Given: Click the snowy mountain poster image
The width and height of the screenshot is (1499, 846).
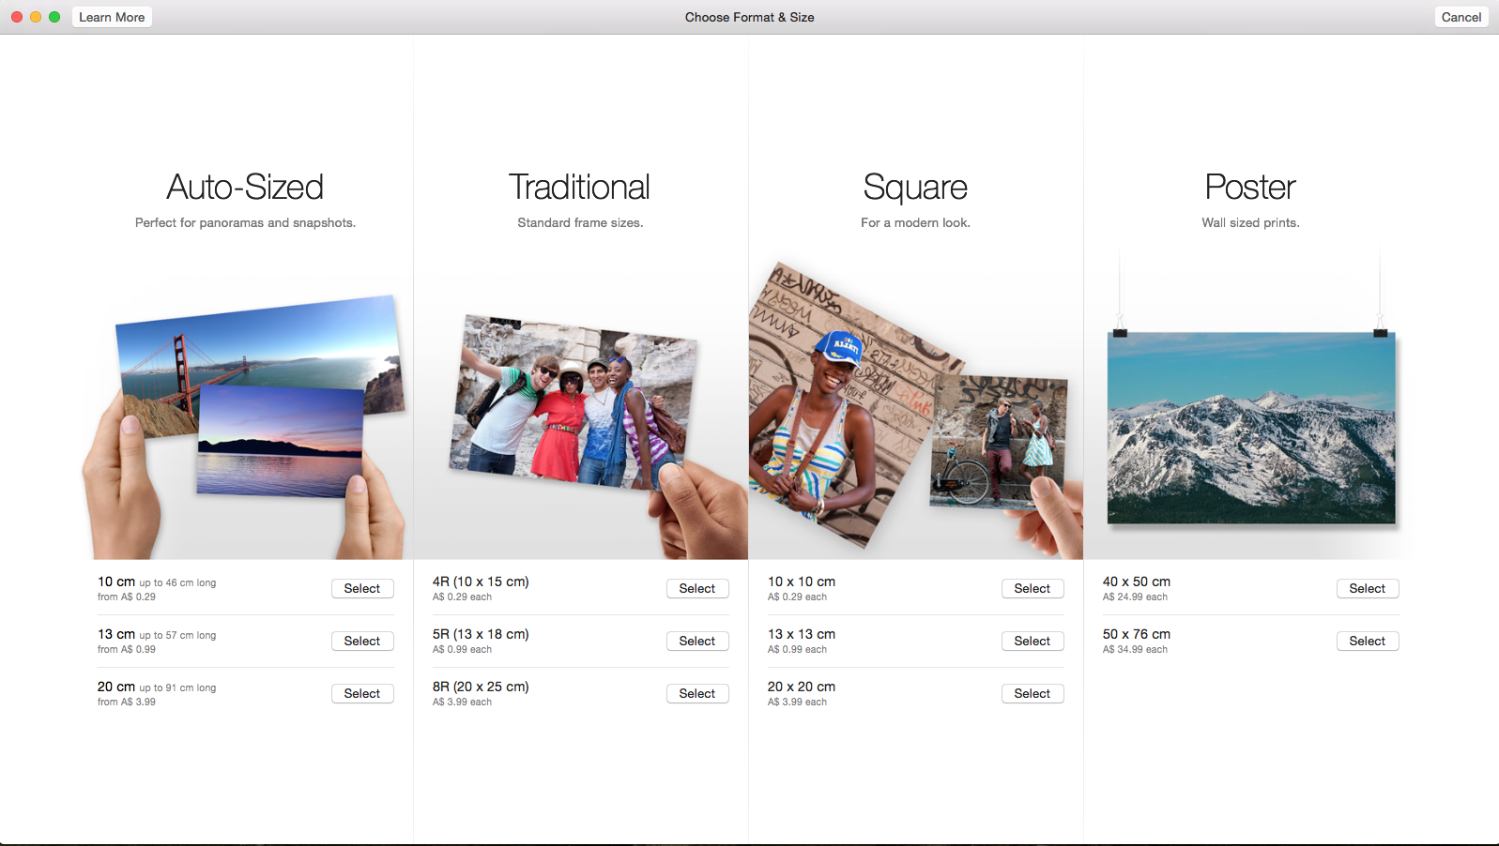Looking at the screenshot, I should [x=1250, y=427].
